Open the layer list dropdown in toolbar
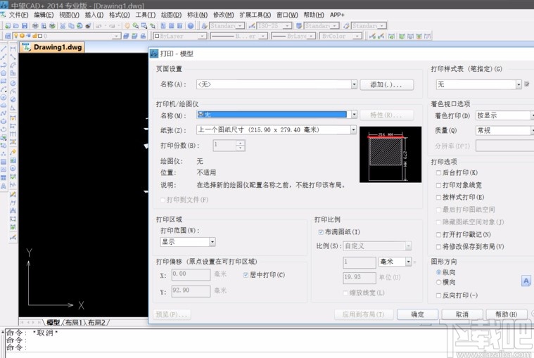 click(x=117, y=36)
